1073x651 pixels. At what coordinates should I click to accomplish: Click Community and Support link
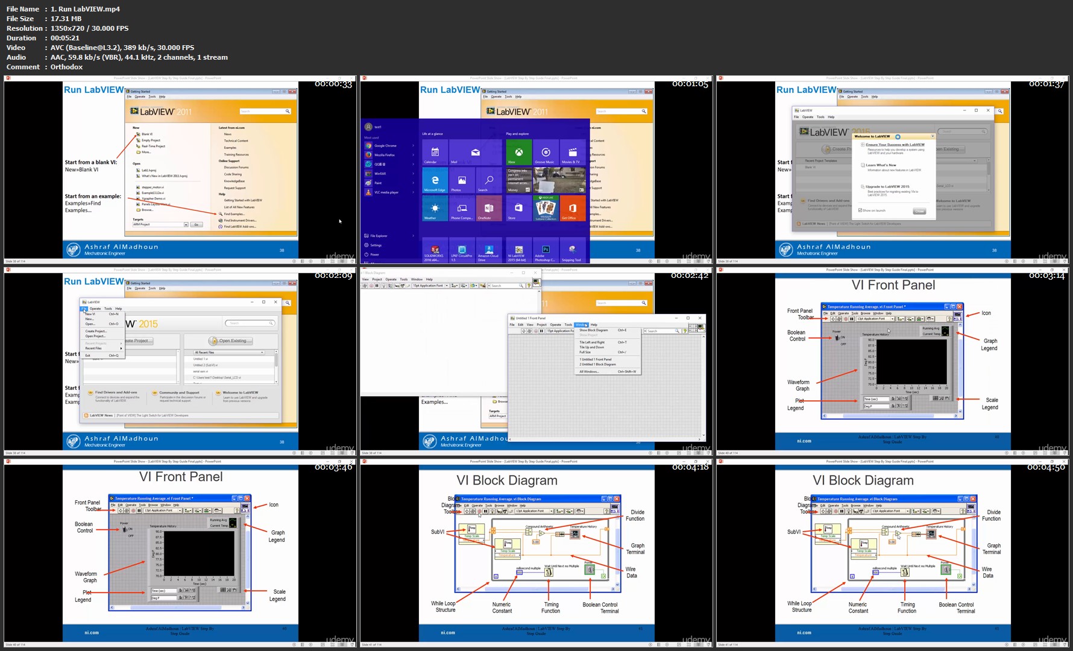coord(178,392)
